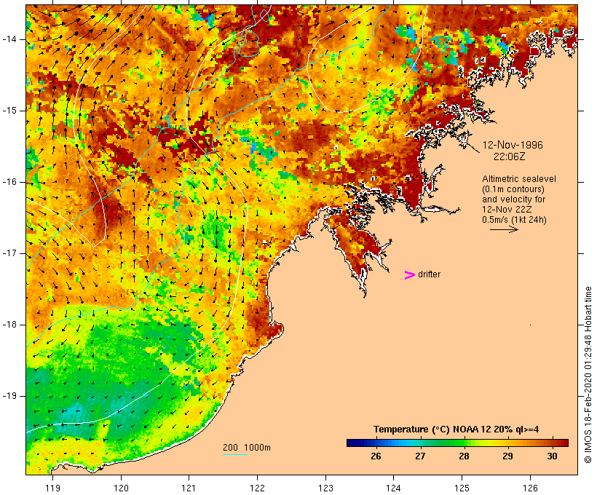Viewport: 597px width, 495px height.
Task: Click the longitude axis label 125
Action: pyautogui.click(x=462, y=488)
